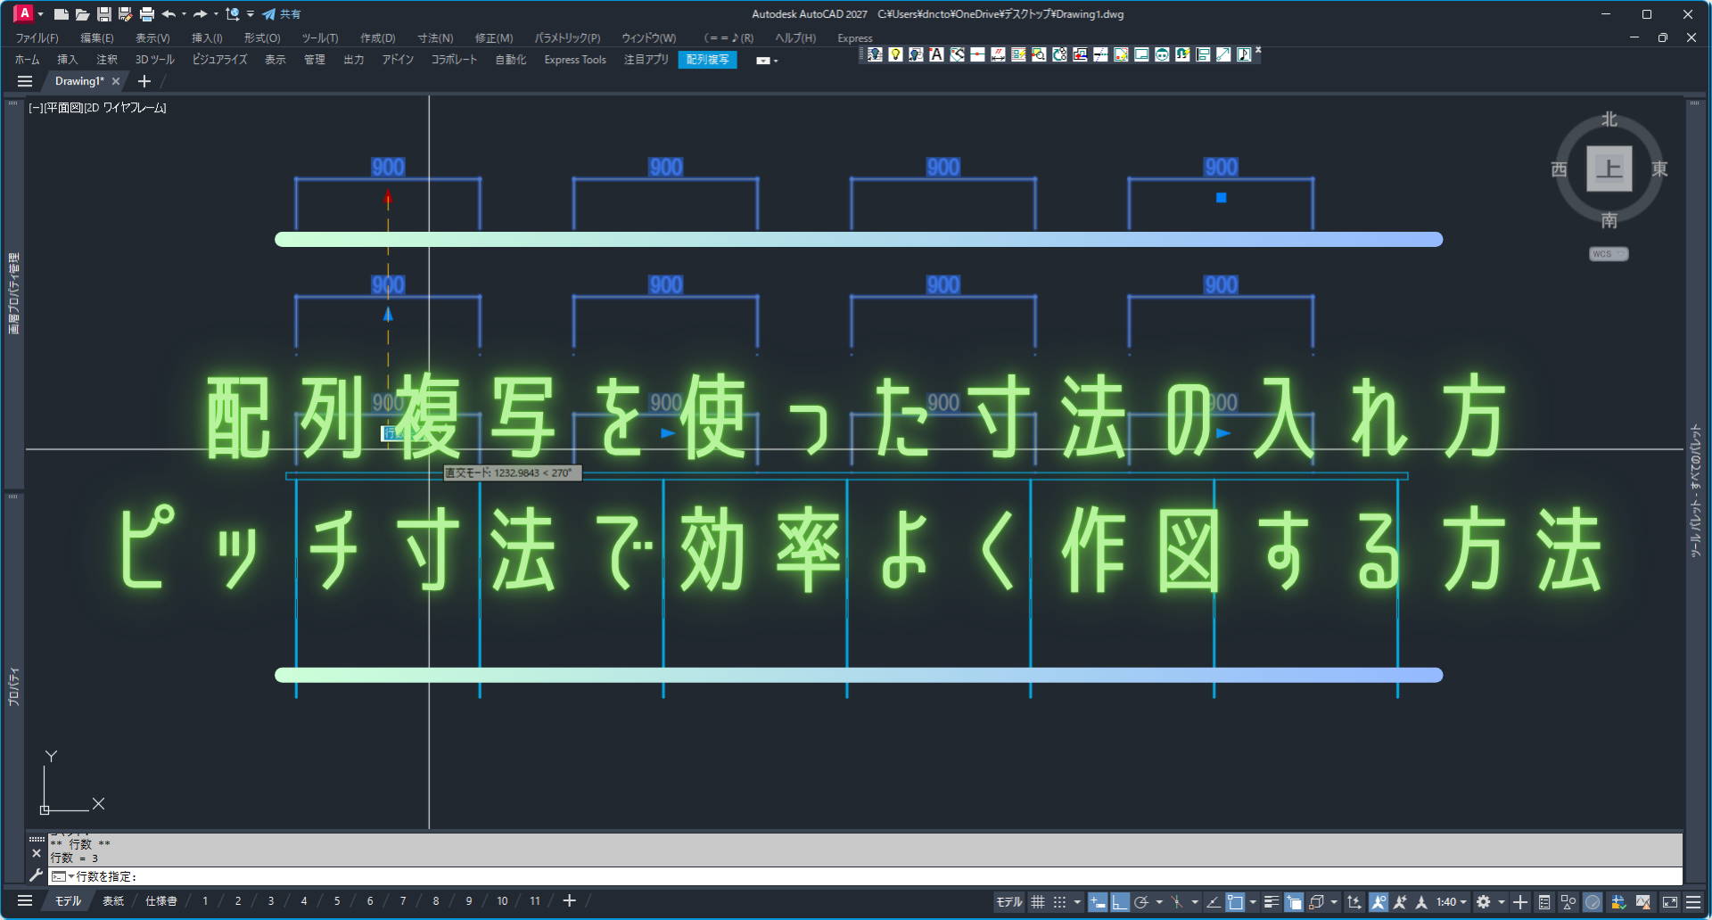The width and height of the screenshot is (1712, 920).
Task: Open the 寸法(N) menu
Action: tap(435, 38)
